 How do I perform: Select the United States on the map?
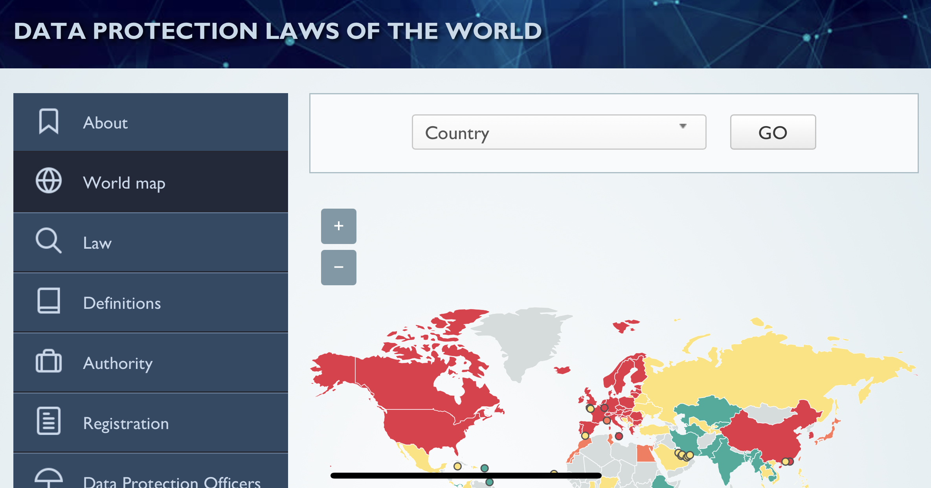[x=424, y=428]
